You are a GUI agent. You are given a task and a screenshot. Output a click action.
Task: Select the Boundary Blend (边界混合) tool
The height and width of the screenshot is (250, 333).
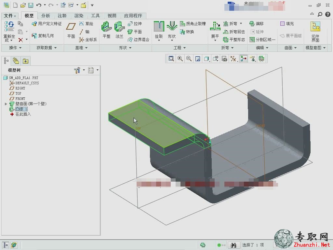[x=139, y=39]
